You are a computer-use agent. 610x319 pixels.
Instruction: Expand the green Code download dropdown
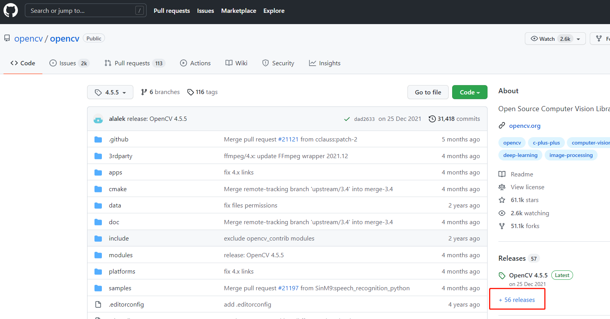470,92
